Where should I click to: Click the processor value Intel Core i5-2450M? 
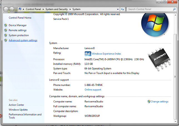click(x=114, y=59)
